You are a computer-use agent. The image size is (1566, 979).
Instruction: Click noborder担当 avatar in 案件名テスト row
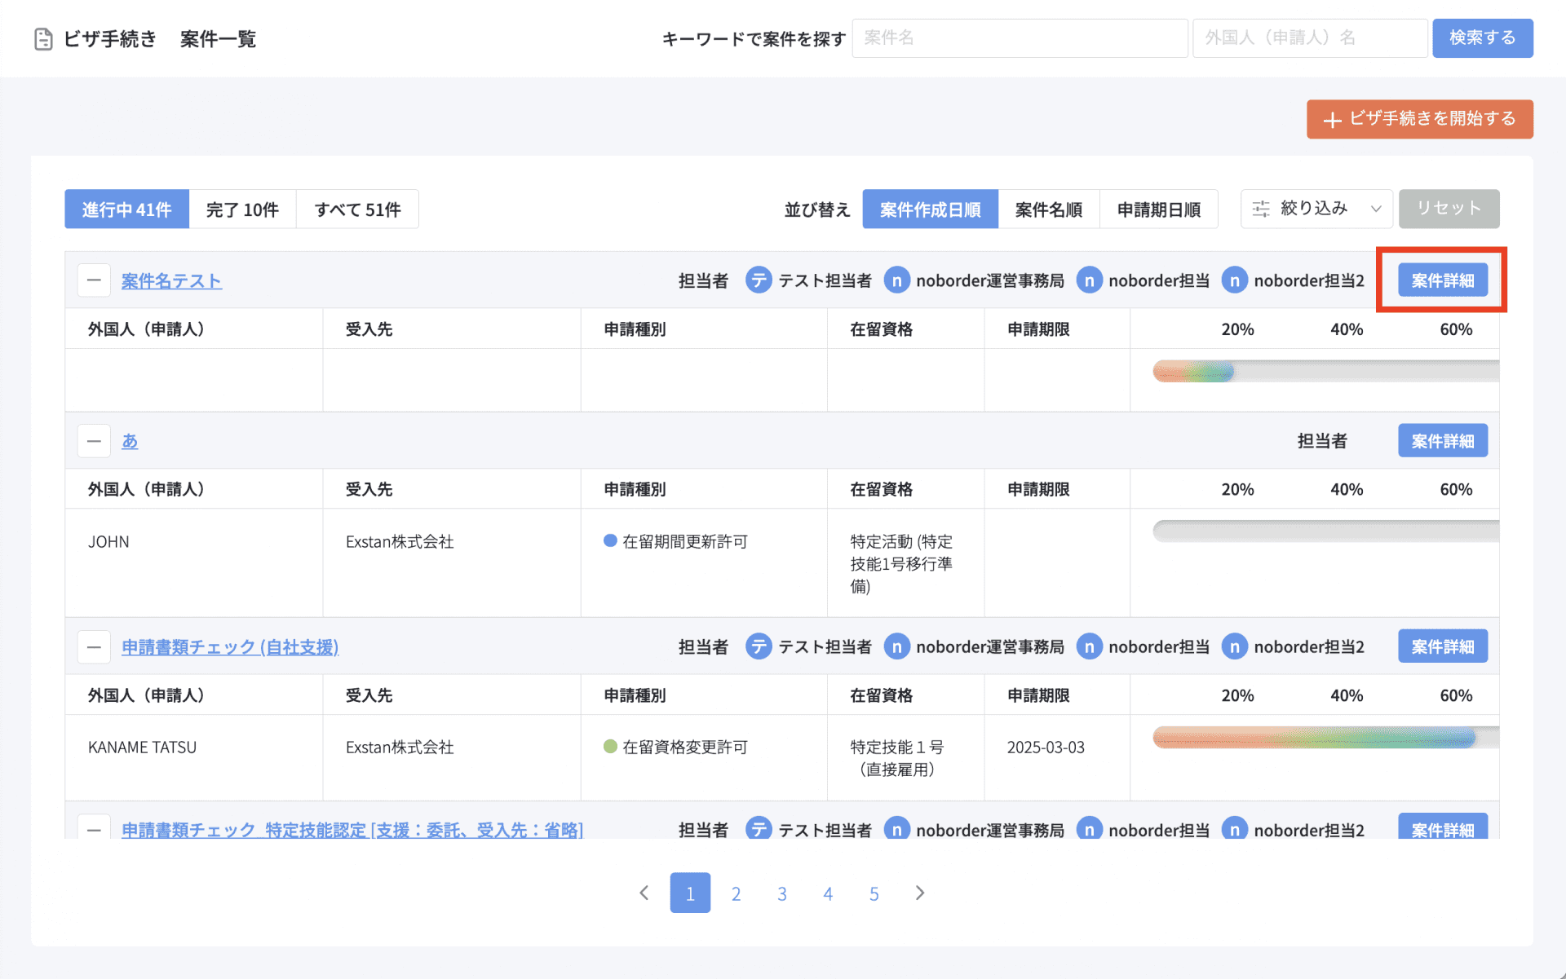coord(1089,280)
